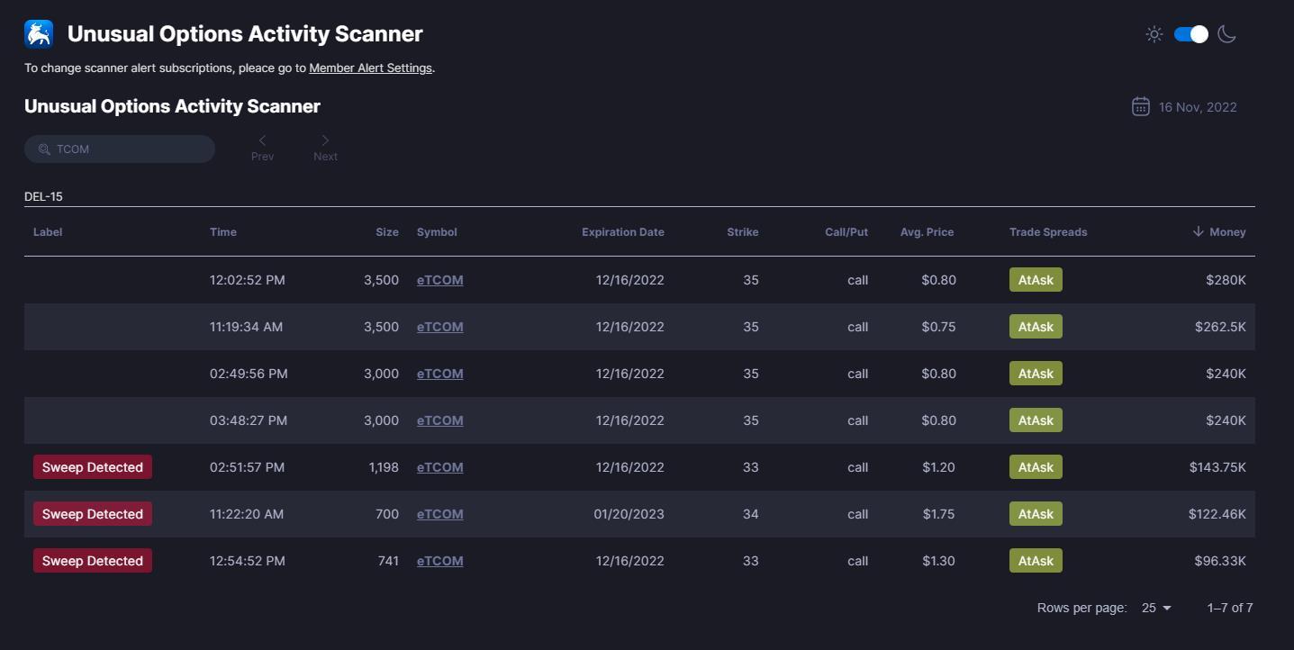This screenshot has width=1294, height=650.
Task: Open Member Alert Settings link
Action: tap(370, 68)
